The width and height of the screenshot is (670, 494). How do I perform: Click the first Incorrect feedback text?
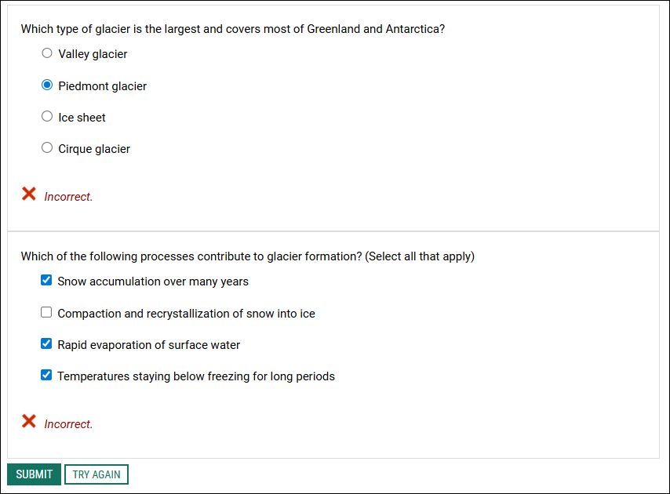(69, 196)
